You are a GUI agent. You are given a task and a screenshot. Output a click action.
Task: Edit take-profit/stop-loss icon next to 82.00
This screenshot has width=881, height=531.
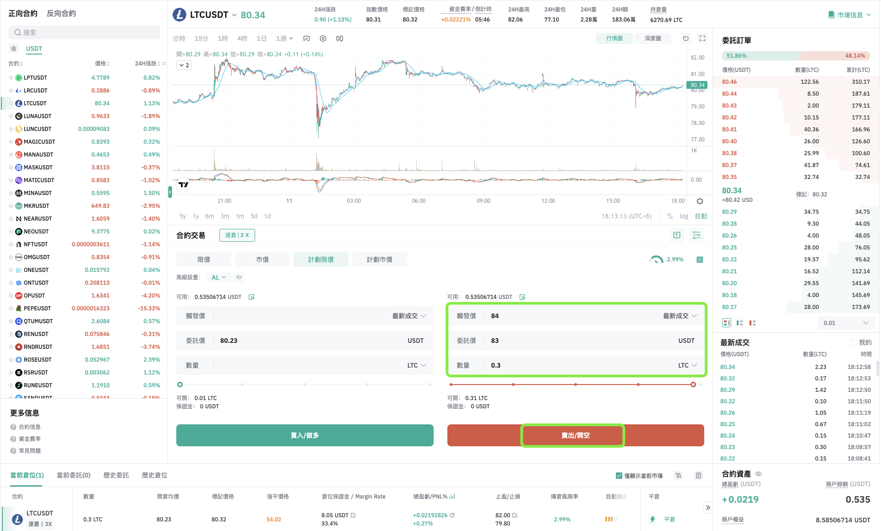point(515,515)
